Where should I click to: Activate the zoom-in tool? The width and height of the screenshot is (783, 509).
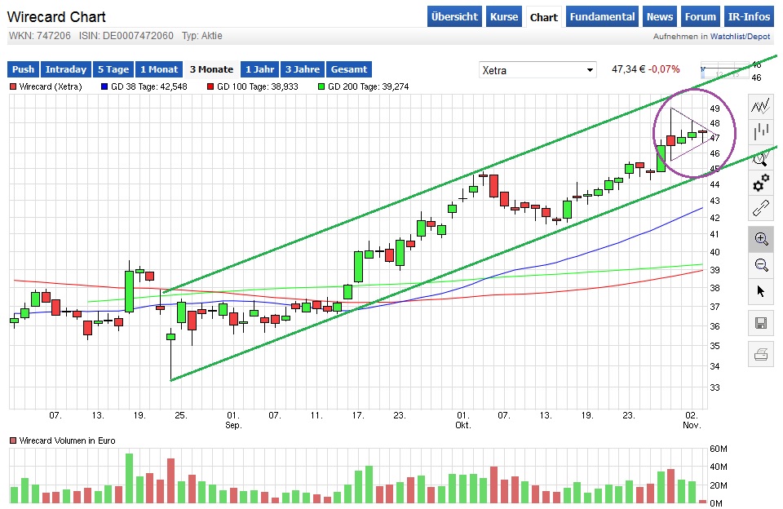point(760,239)
